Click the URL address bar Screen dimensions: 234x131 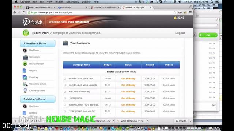click(100, 12)
